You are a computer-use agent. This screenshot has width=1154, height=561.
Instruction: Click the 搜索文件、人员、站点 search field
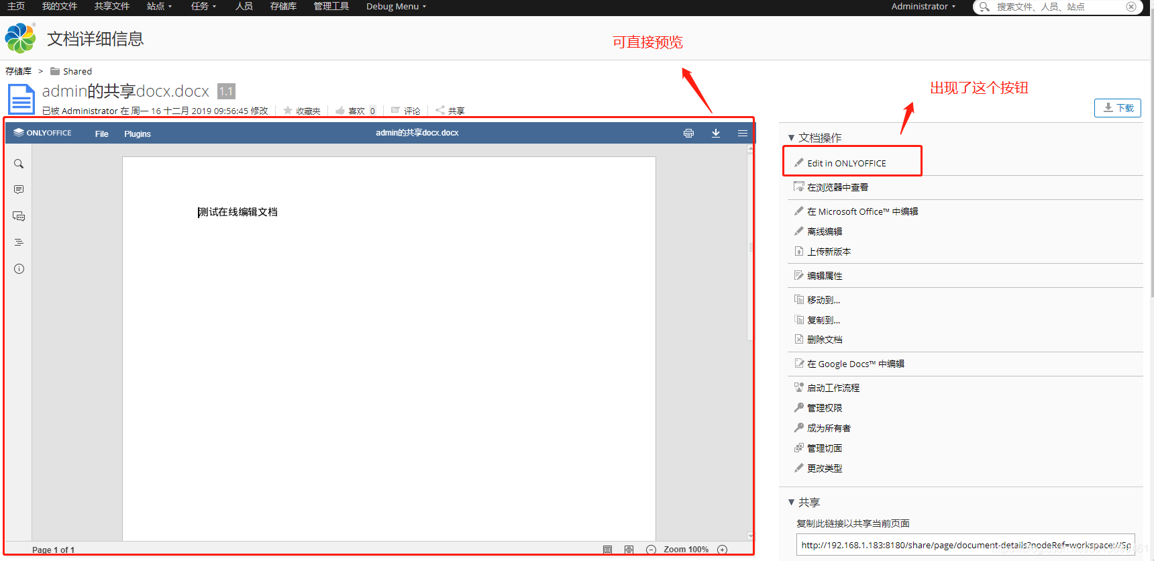(x=1057, y=7)
